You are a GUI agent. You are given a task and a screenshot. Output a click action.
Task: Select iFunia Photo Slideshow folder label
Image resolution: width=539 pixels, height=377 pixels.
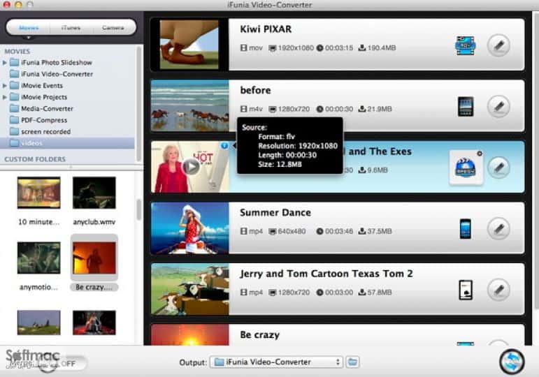click(x=57, y=63)
